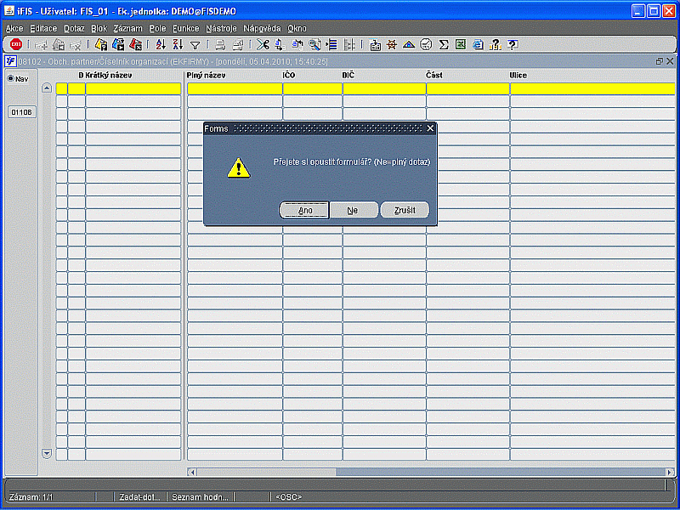
Task: Click the 01106 button on left panel
Action: click(23, 112)
